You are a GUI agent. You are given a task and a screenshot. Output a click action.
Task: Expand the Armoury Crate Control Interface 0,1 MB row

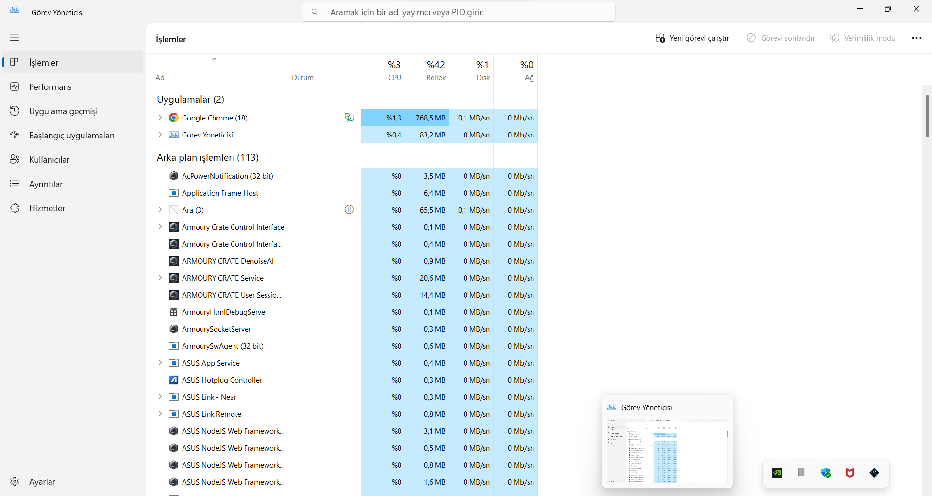point(160,227)
